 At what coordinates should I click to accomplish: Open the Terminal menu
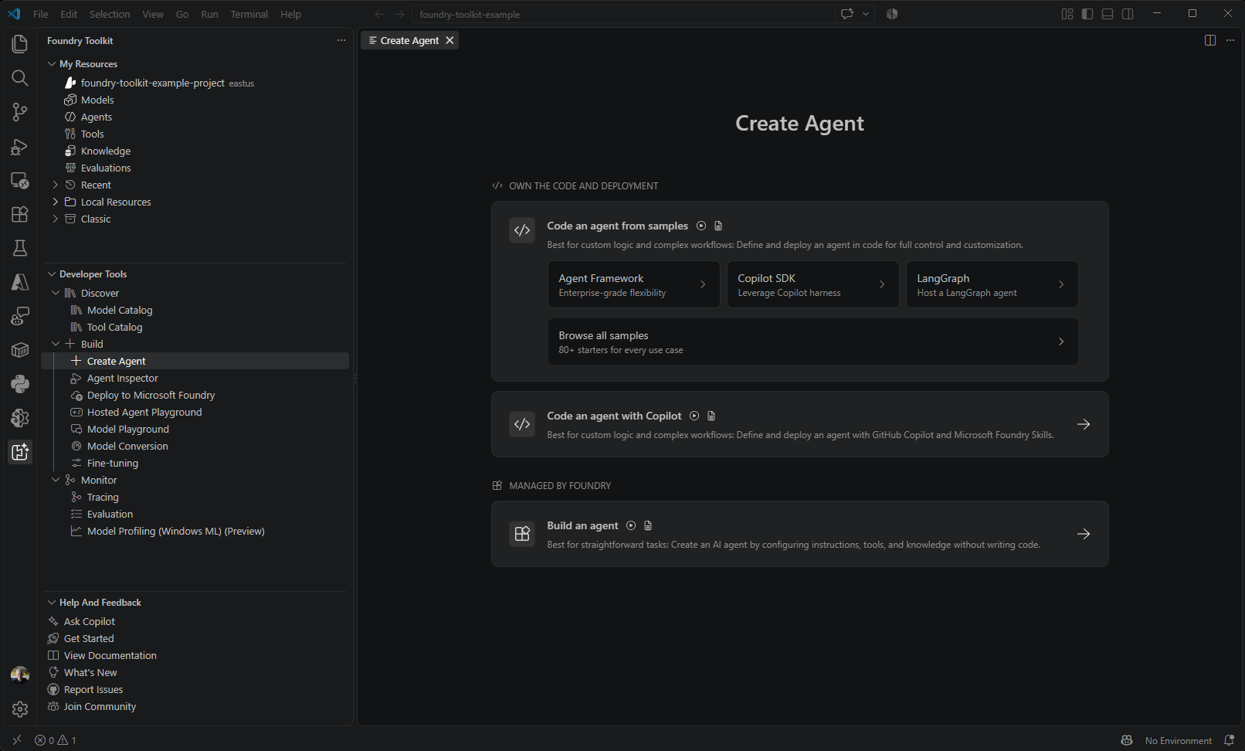click(249, 14)
